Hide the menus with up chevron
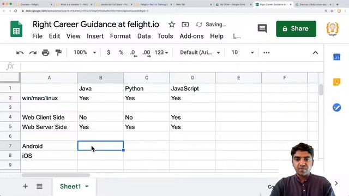This screenshot has width=349, height=196. click(x=315, y=53)
